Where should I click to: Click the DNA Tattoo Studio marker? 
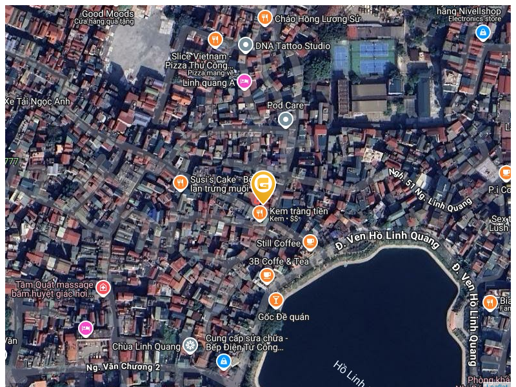(246, 45)
